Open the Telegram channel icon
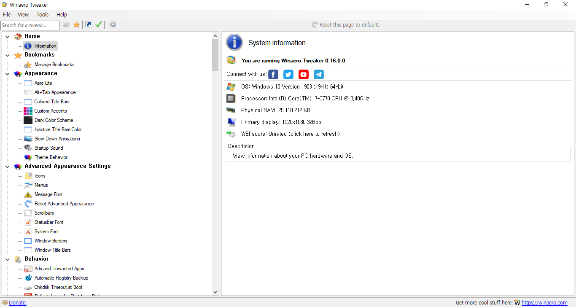The height and width of the screenshot is (307, 576). tap(319, 75)
